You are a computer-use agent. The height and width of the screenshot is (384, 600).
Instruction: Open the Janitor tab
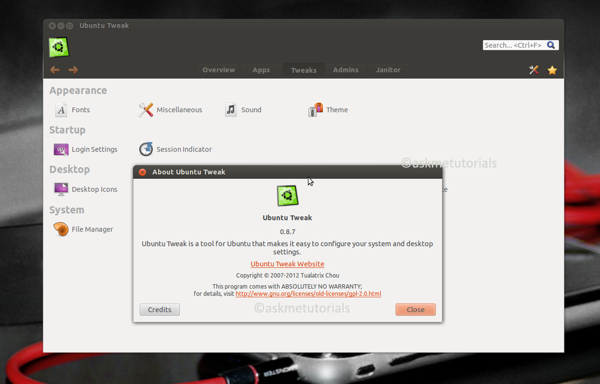point(388,70)
